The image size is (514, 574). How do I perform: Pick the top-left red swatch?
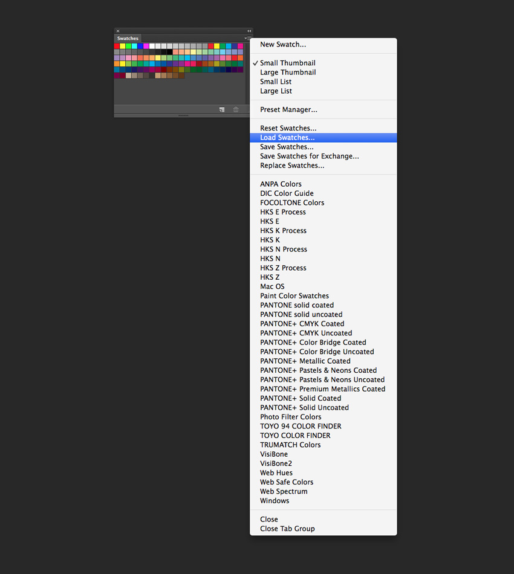117,46
